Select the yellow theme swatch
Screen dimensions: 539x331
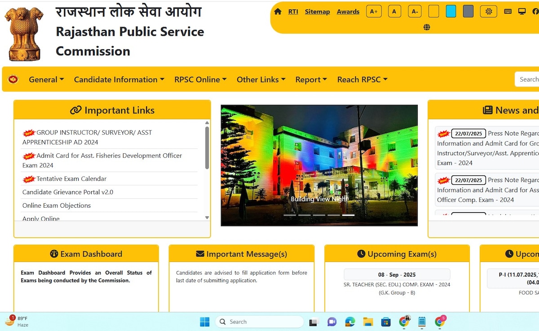coord(433,11)
